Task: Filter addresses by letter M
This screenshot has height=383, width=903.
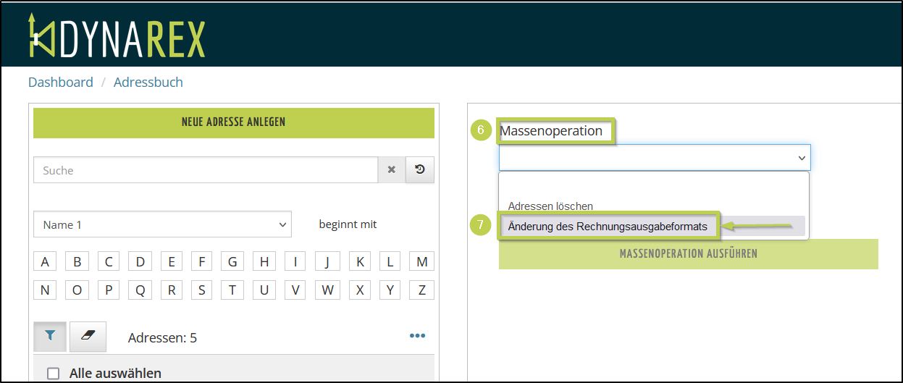Action: (x=421, y=262)
